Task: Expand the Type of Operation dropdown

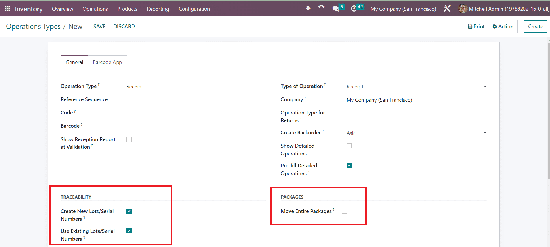Action: click(x=416, y=87)
